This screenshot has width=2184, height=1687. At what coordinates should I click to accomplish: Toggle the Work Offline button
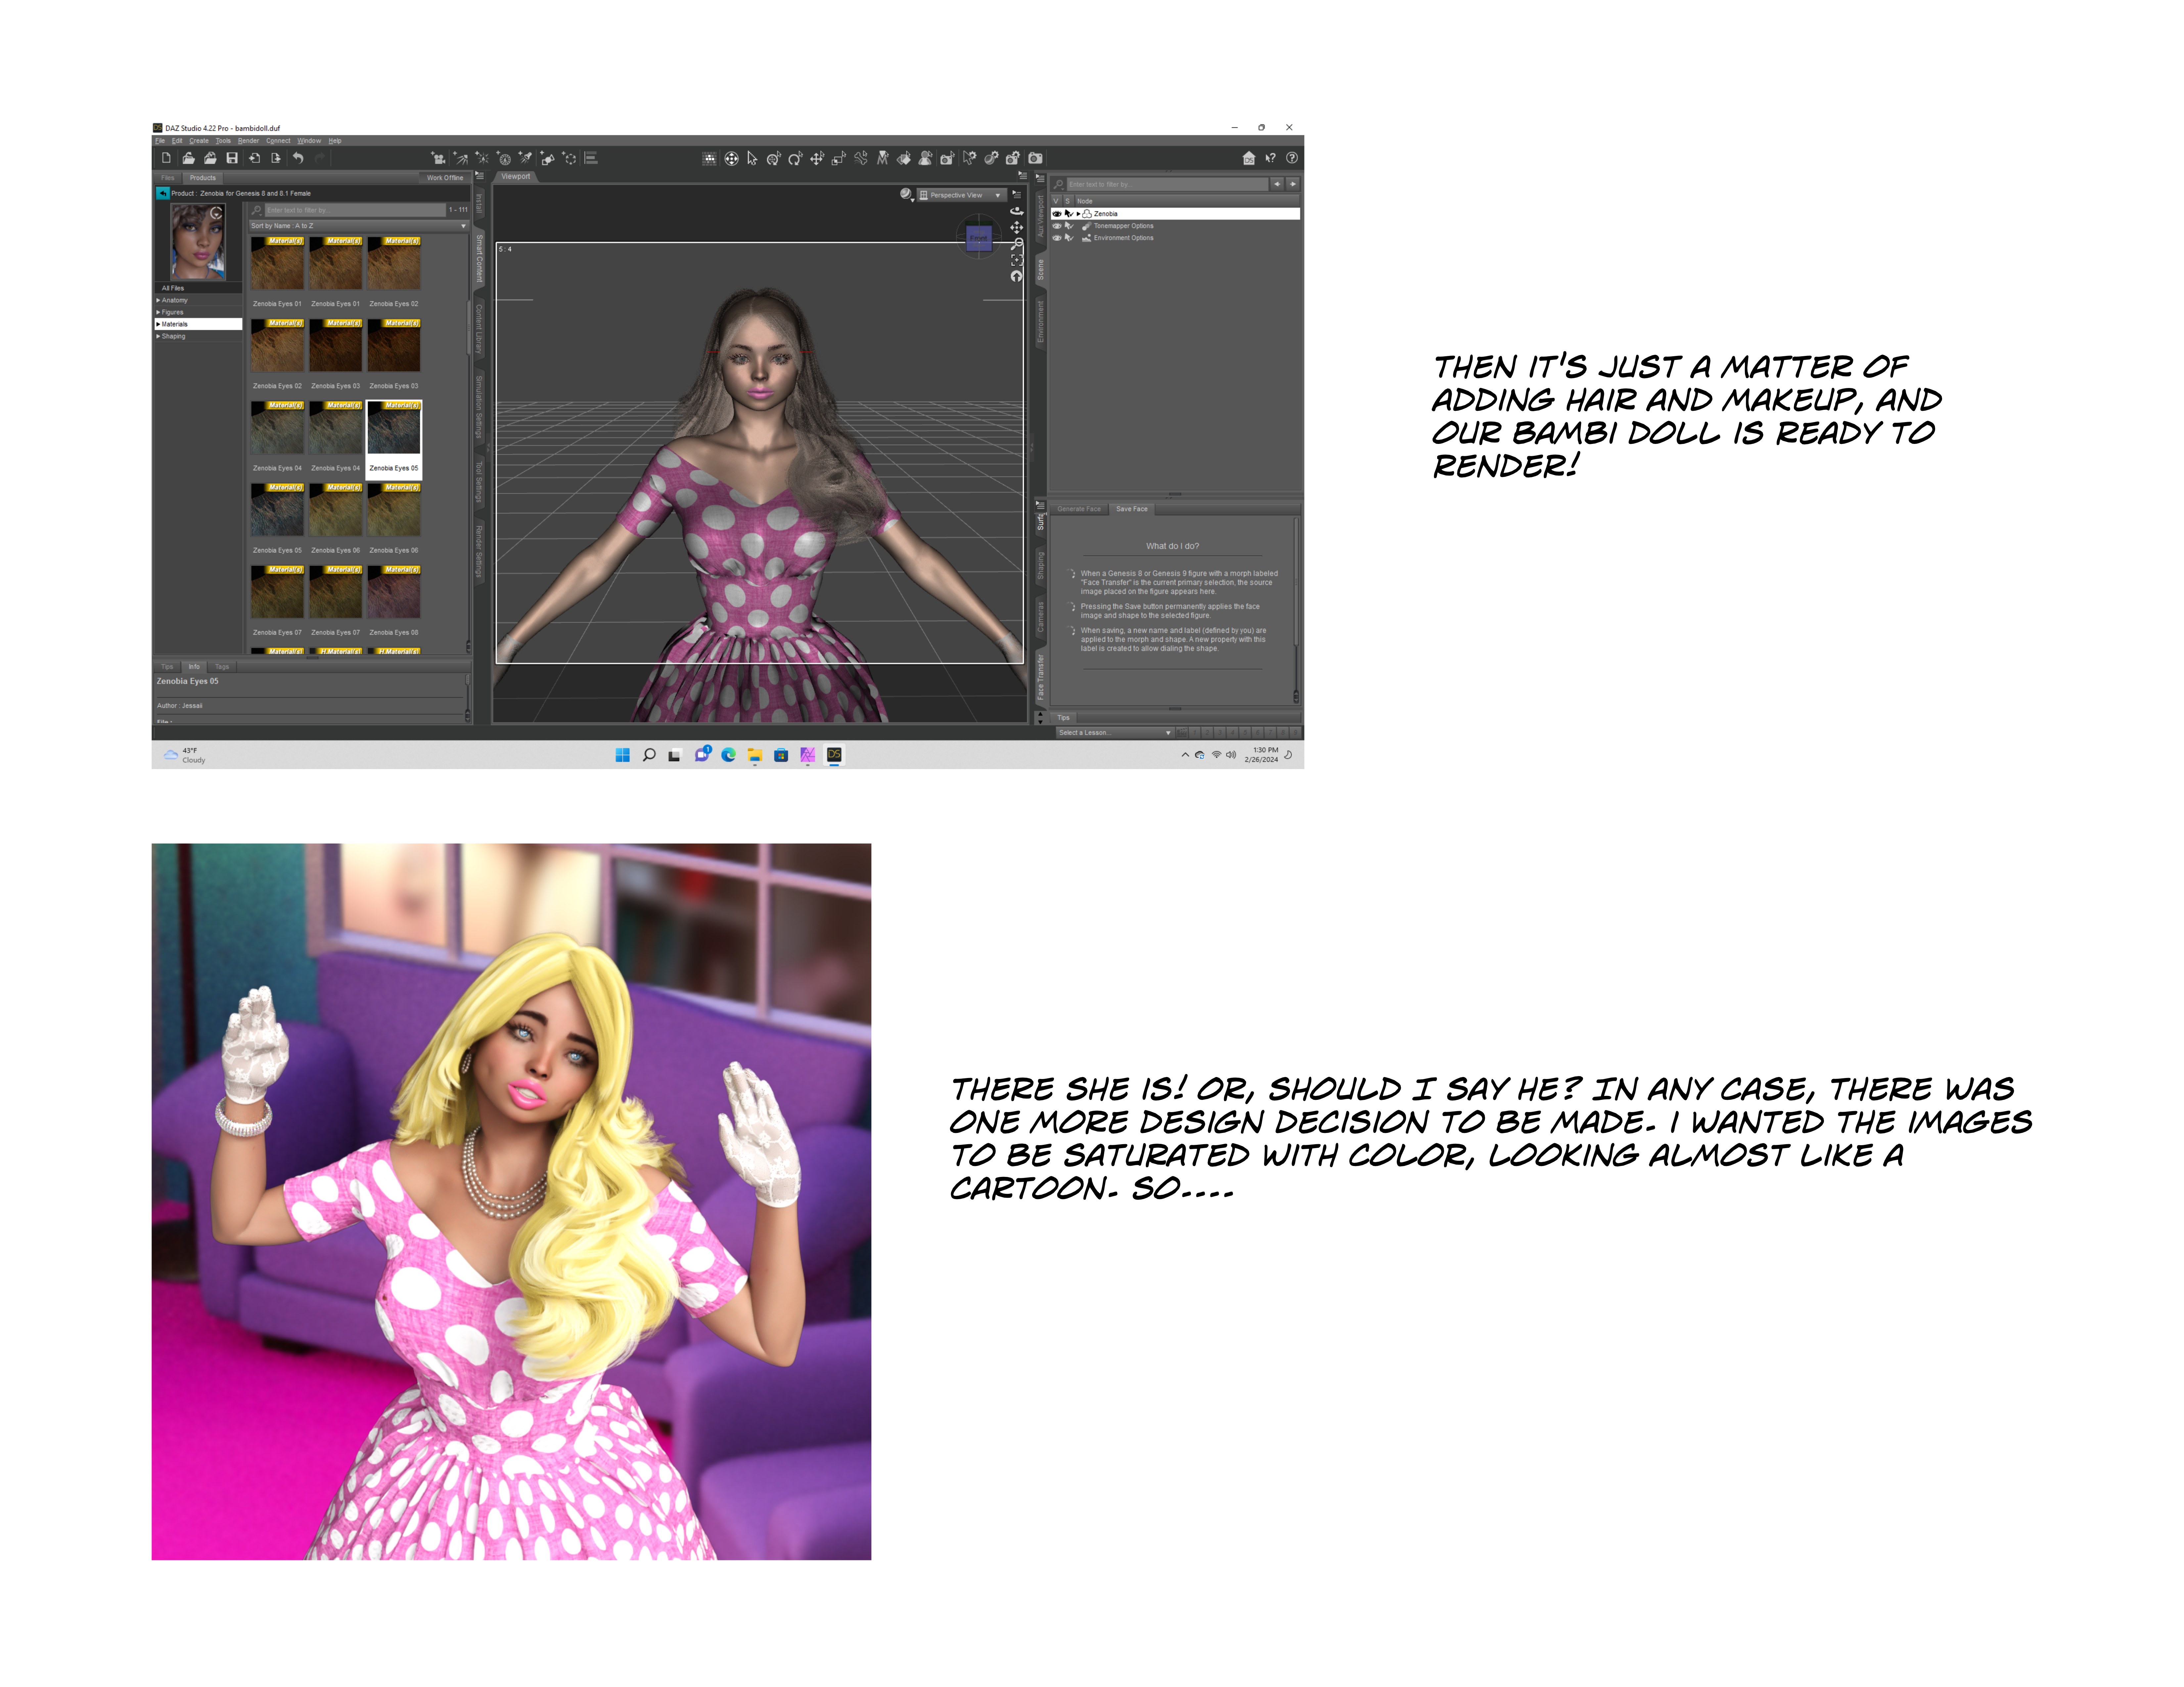(445, 178)
